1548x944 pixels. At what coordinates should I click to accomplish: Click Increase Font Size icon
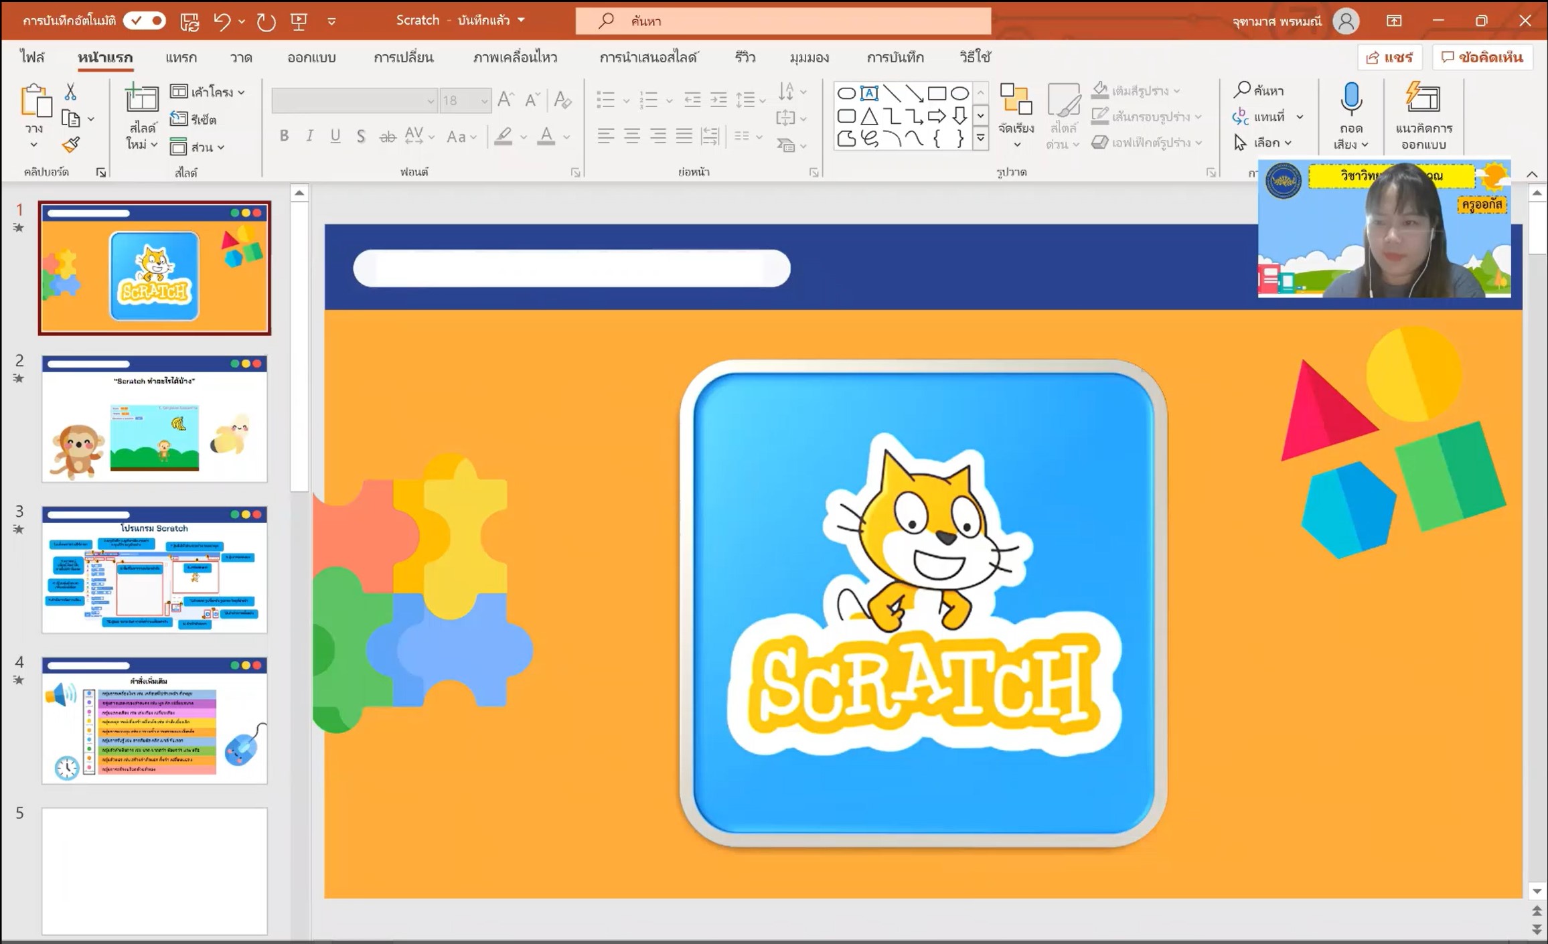506,100
